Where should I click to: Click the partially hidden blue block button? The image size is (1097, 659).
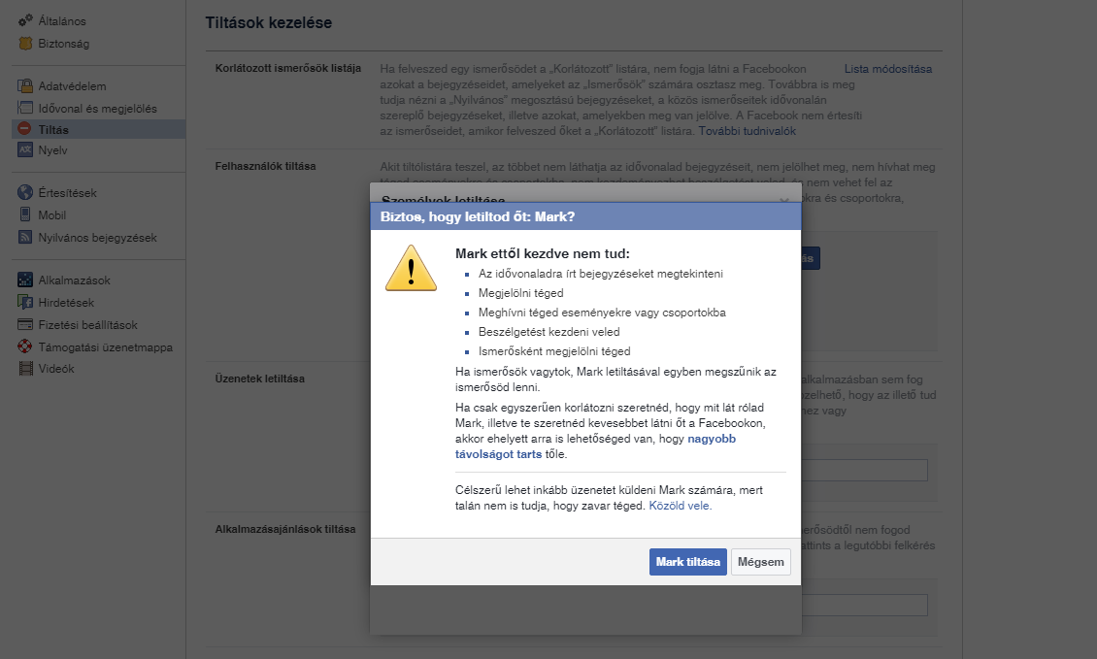811,258
